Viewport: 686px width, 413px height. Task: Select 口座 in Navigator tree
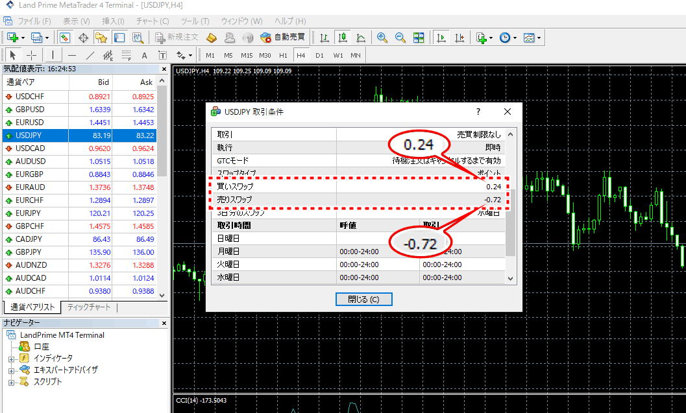click(x=42, y=347)
